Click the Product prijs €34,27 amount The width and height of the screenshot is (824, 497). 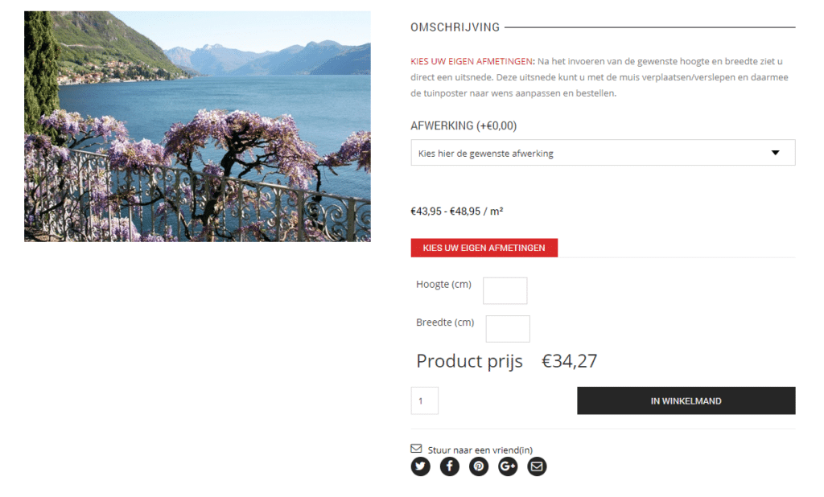click(x=569, y=361)
